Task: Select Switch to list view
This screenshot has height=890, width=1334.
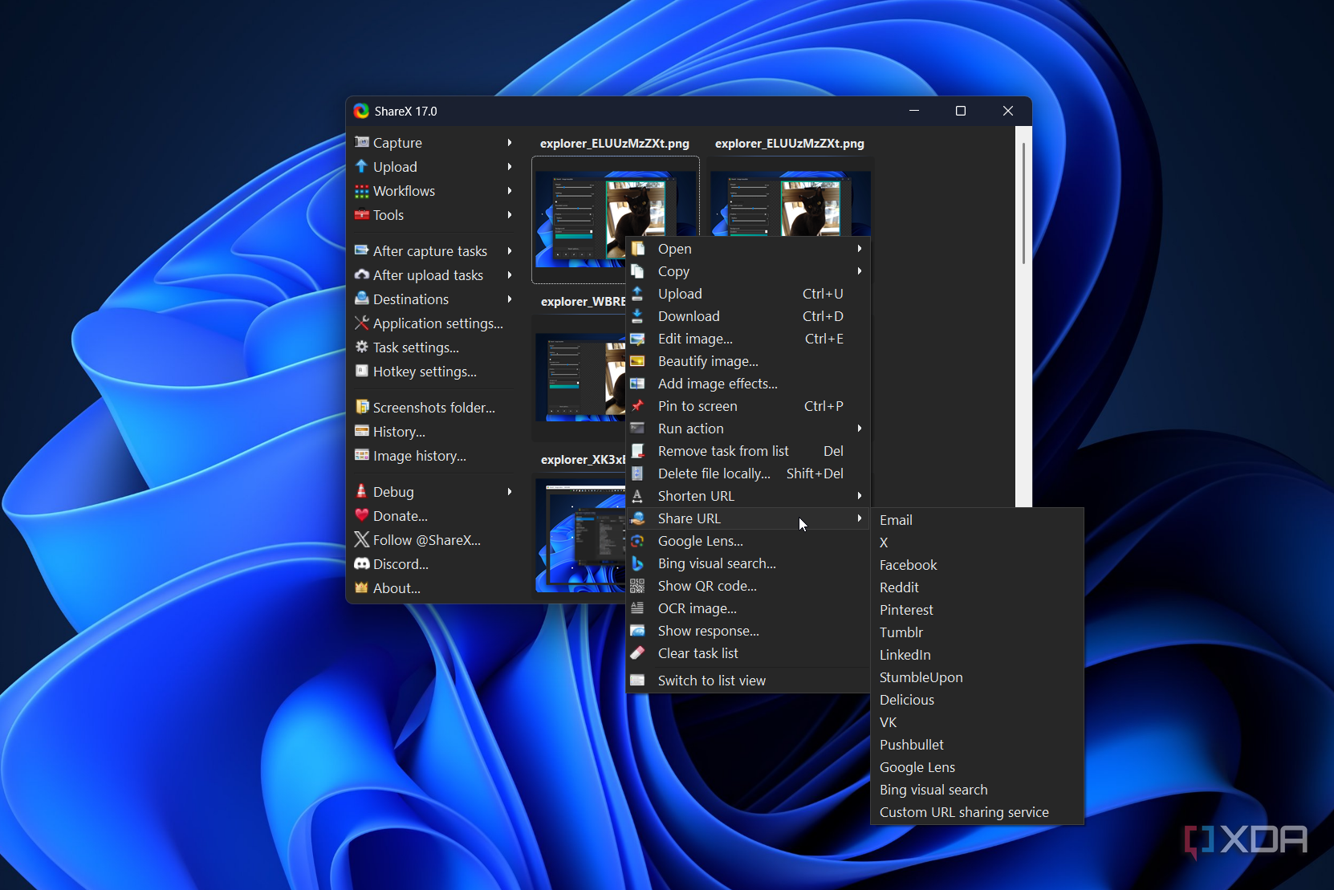Action: tap(711, 680)
